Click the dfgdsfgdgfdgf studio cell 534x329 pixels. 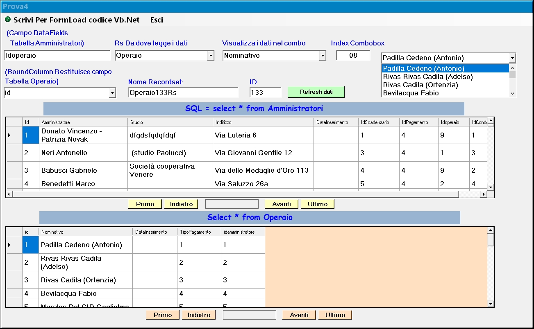[x=170, y=135]
